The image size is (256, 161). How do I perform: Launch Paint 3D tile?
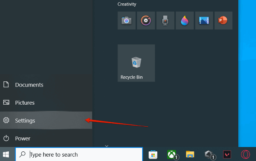(185, 21)
